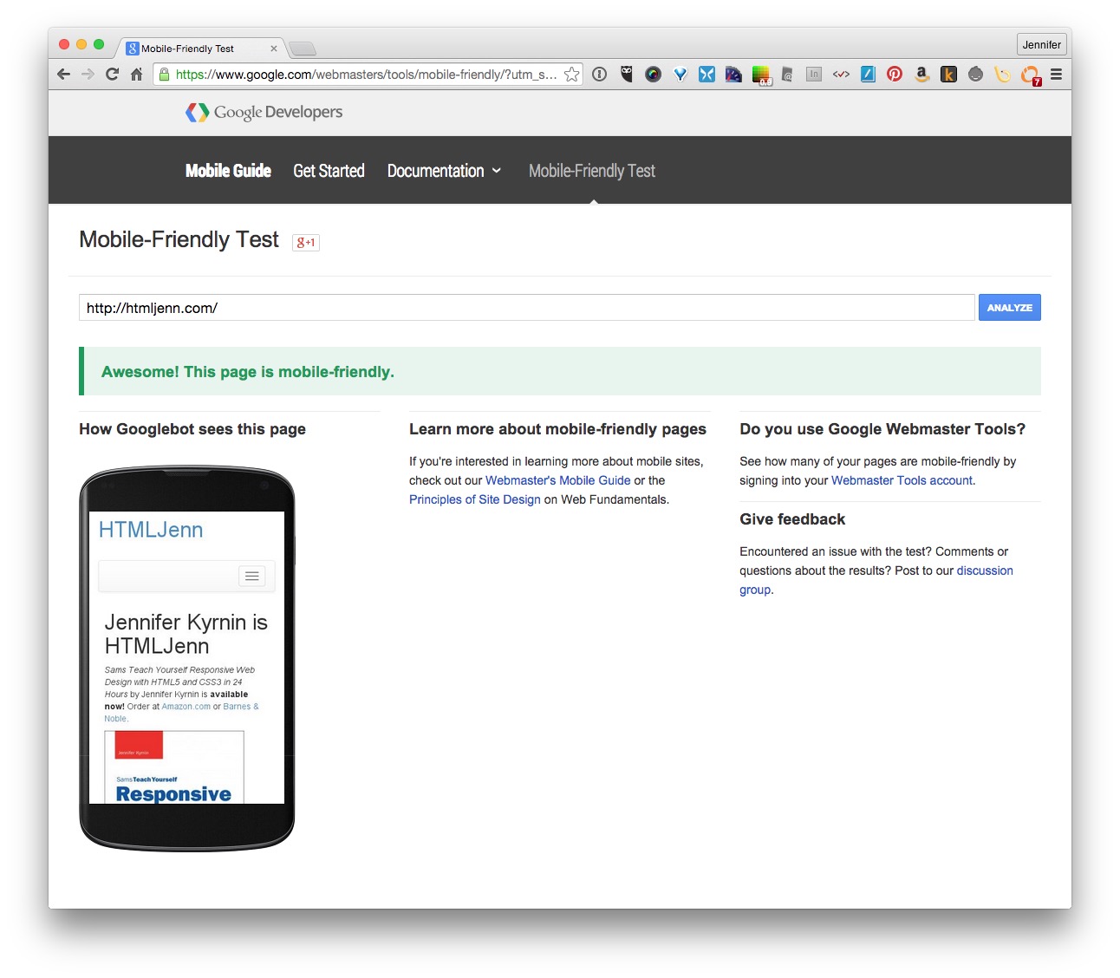1120x978 pixels.
Task: Open the browser home page icon
Action: 136,75
